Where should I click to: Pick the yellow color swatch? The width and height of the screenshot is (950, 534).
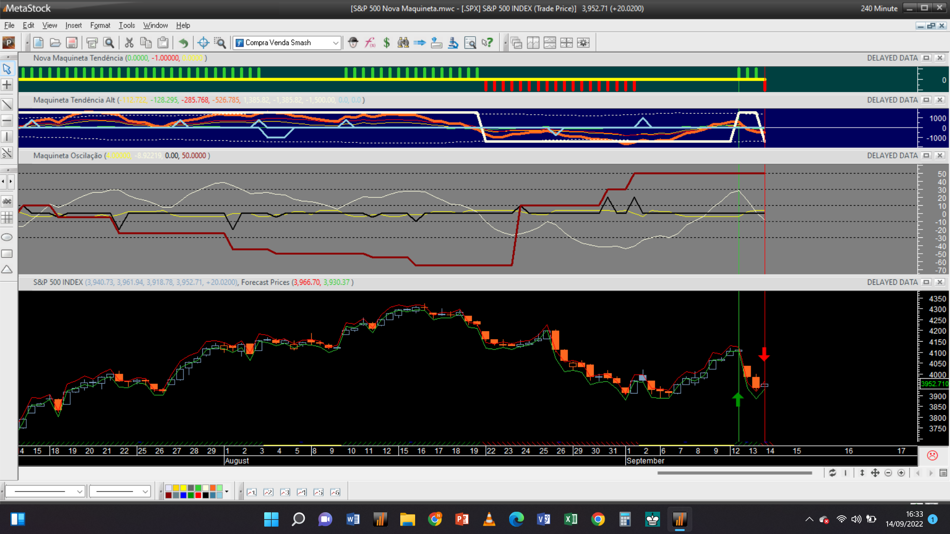coord(184,488)
